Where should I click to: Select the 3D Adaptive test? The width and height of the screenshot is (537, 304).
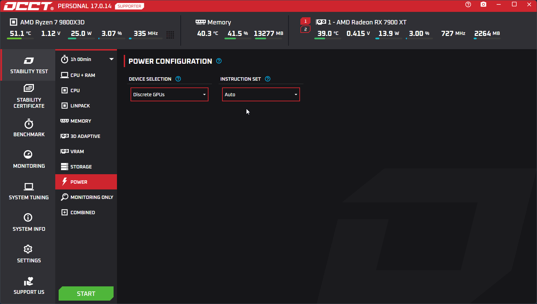point(86,136)
